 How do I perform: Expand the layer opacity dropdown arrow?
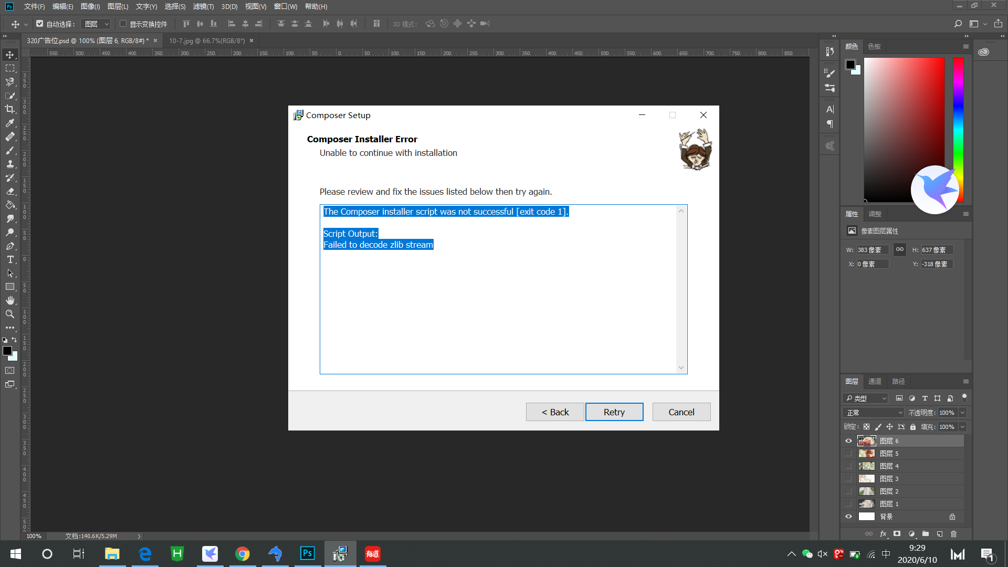pos(963,413)
